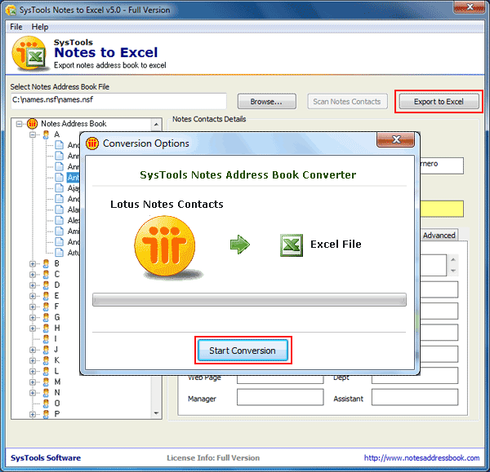Viewport: 490px width, 472px height.
Task: Click the Web Page input field
Action: pos(280,380)
